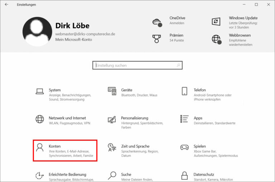Open the Apps list icon
The width and height of the screenshot is (275, 182).
(184, 119)
